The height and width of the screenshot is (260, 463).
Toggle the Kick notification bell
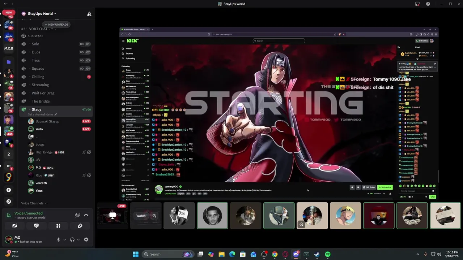(x=352, y=187)
